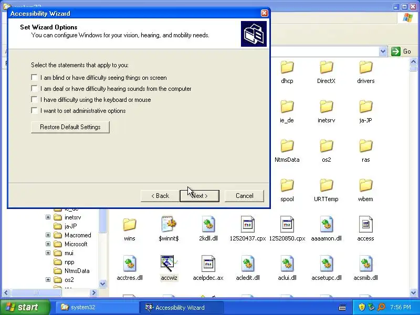
Task: Expand the Macromed tree node
Action: (x=48, y=235)
